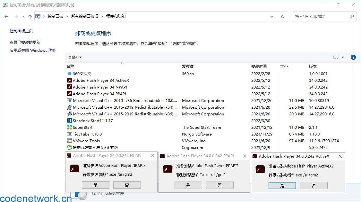Close the Flash Player PPAPI dialog
The height and width of the screenshot is (202, 361).
(245, 156)
